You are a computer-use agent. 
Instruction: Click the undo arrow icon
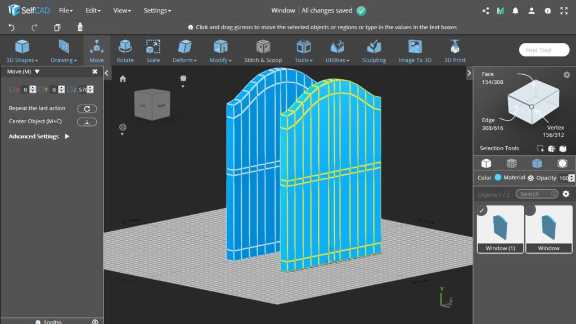pos(12,27)
